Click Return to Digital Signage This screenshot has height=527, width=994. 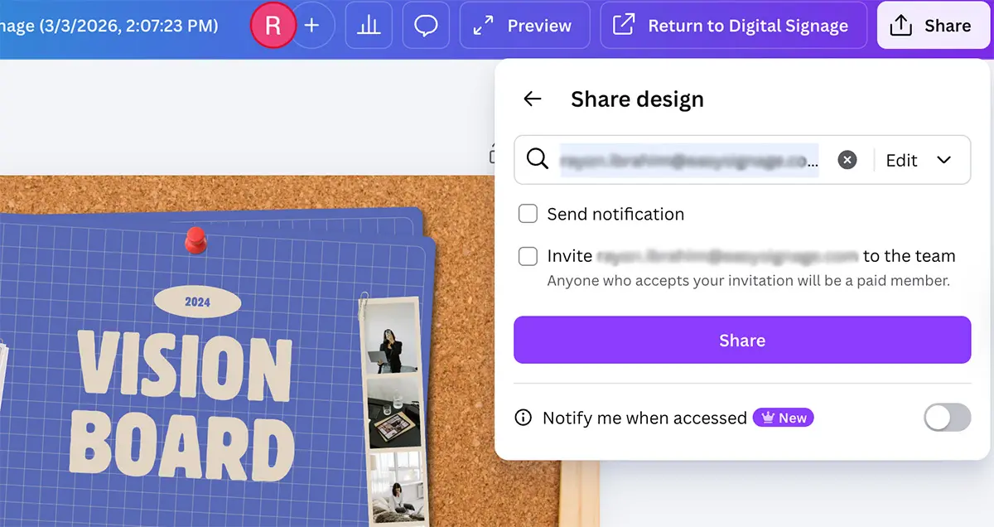click(x=732, y=25)
